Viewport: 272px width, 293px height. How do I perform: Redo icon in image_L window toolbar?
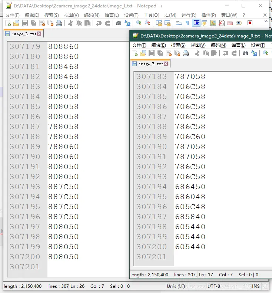pos(107,23)
